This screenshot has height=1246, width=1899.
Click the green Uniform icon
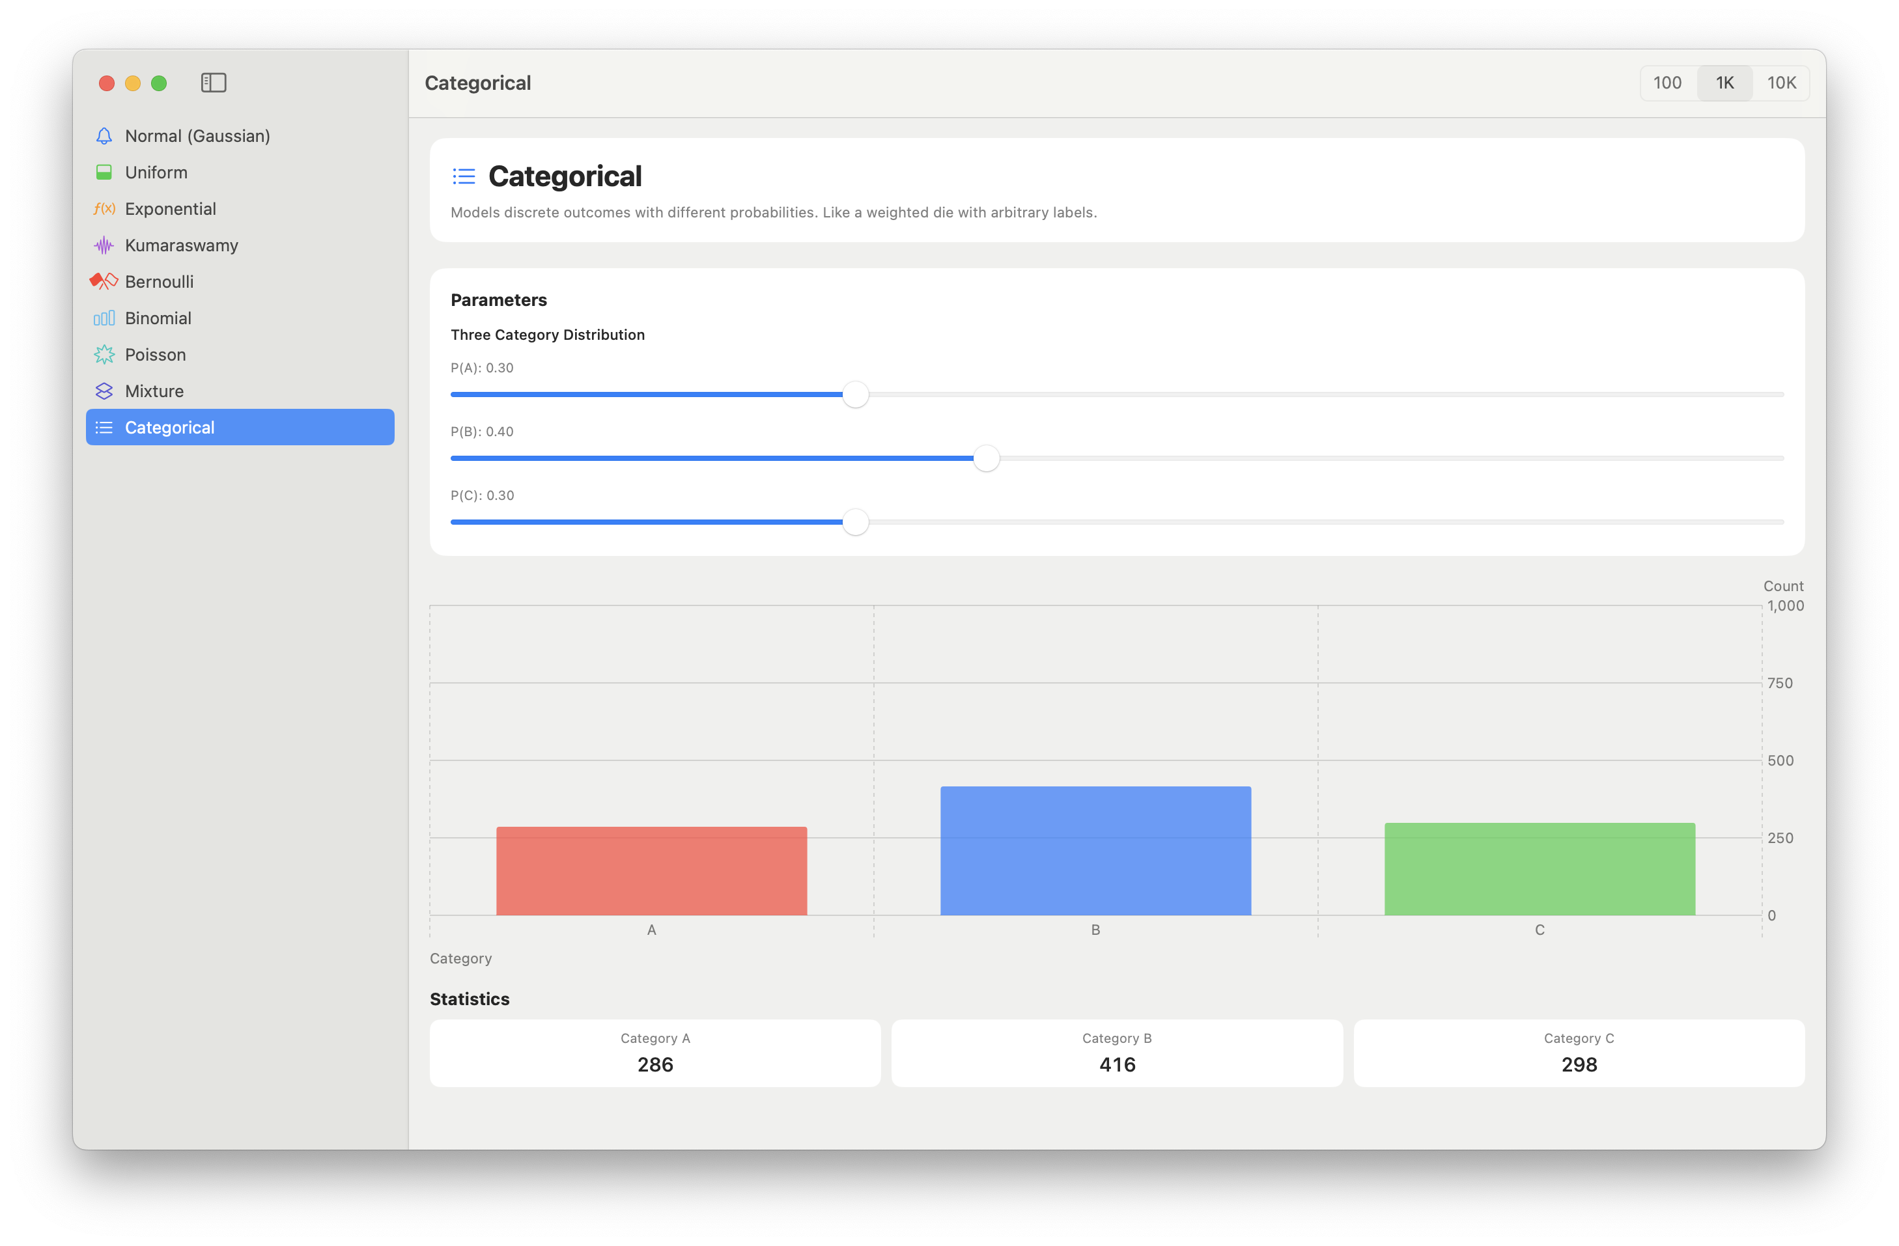[x=104, y=173]
